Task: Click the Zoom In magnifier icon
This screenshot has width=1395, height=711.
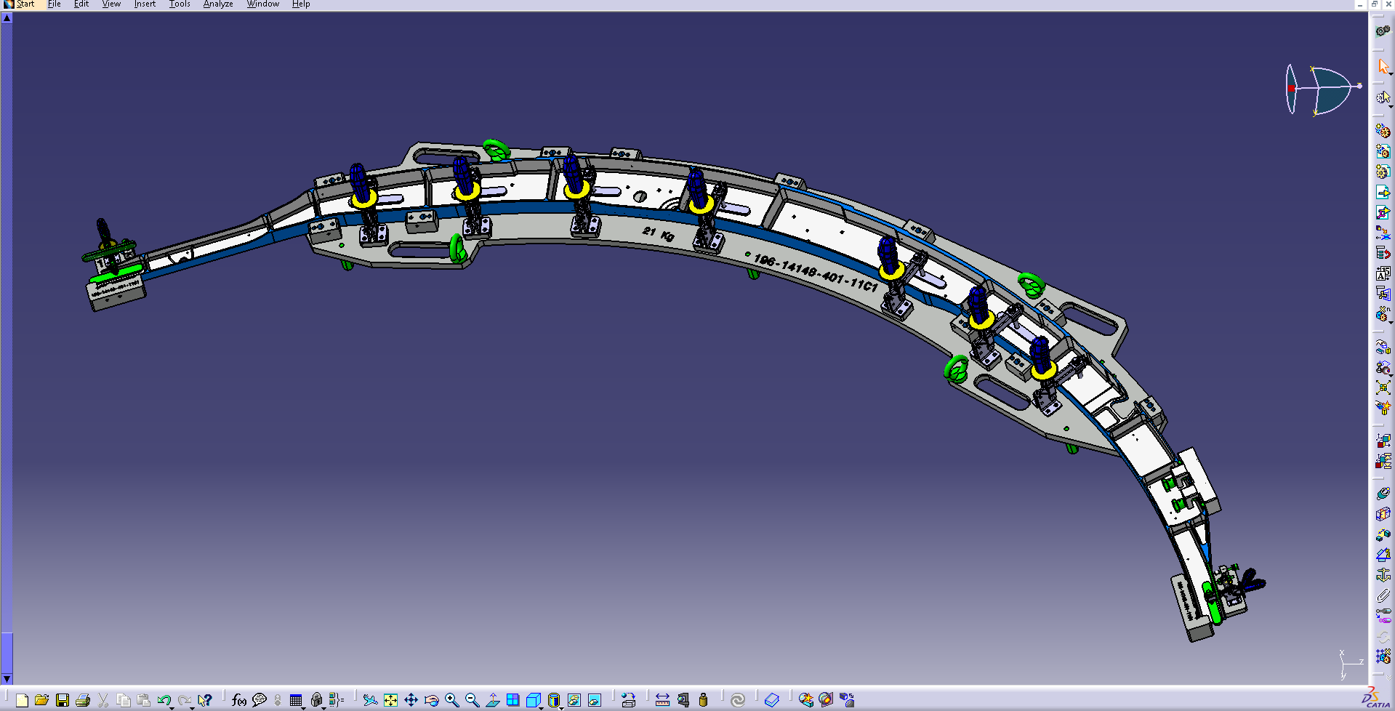Action: pos(451,700)
